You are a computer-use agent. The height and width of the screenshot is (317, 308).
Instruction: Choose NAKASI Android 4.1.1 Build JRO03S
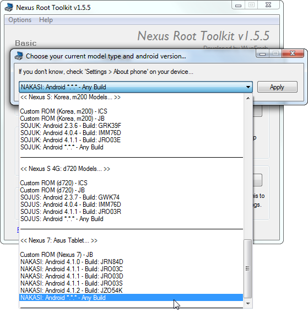(131, 283)
